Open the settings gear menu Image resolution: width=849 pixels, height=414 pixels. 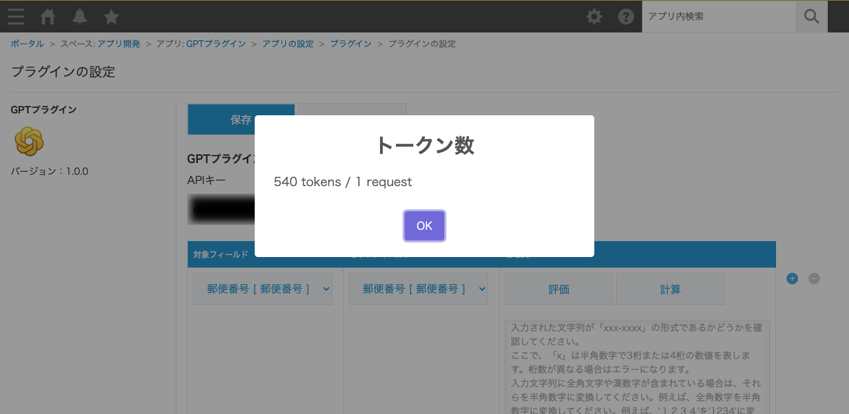(594, 17)
